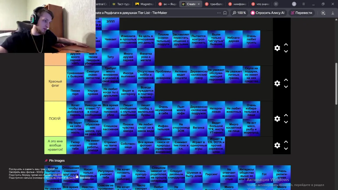Click the Красный флаг tier label

55,83
